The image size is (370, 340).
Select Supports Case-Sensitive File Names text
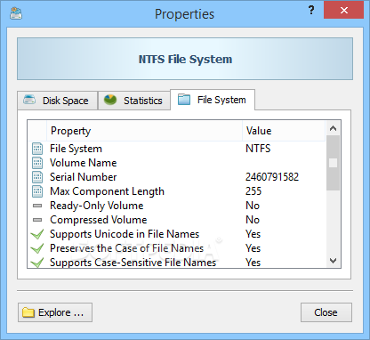coord(133,263)
